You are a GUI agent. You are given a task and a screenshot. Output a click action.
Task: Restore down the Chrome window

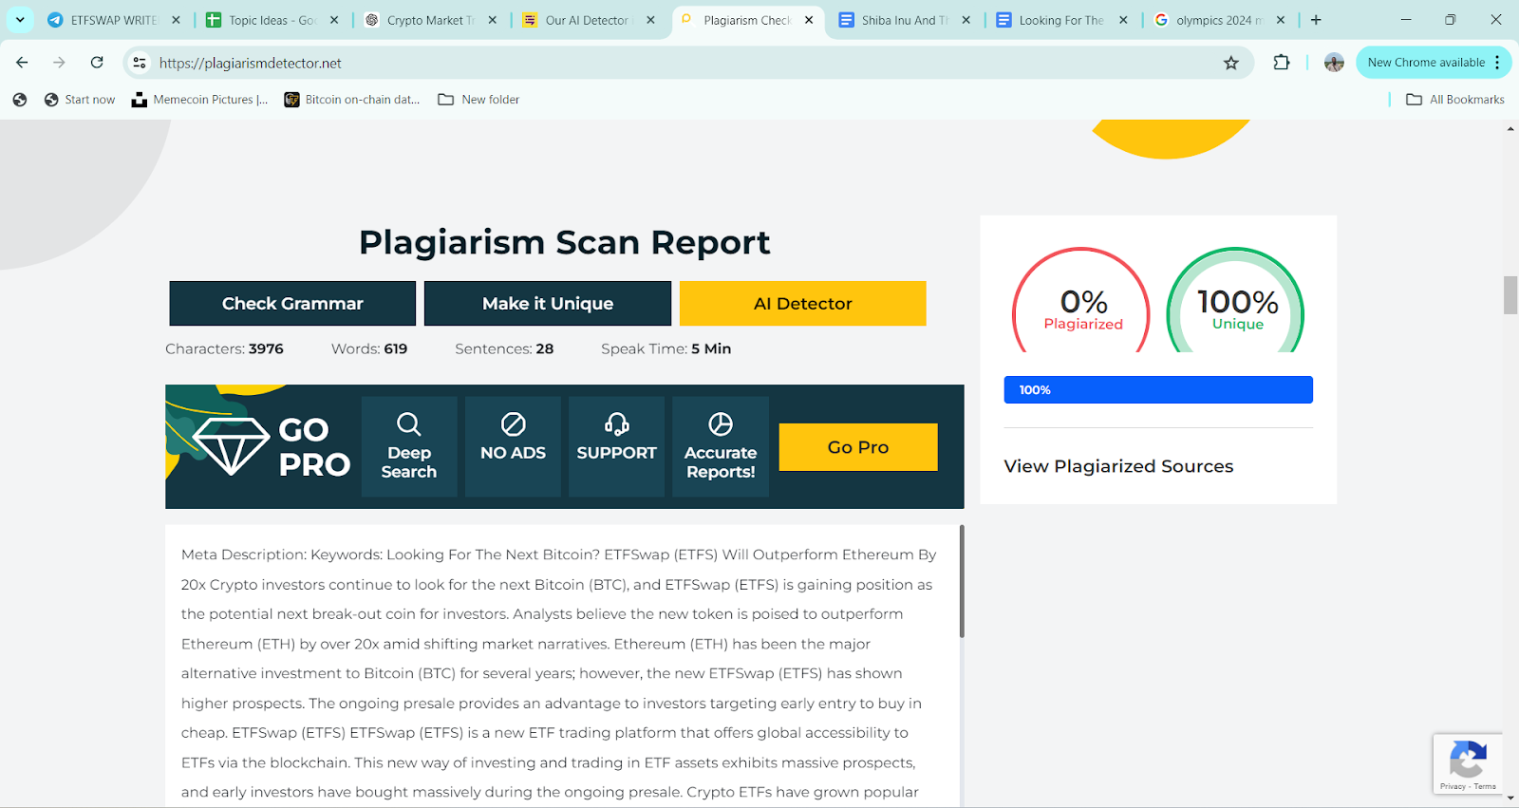(x=1451, y=20)
